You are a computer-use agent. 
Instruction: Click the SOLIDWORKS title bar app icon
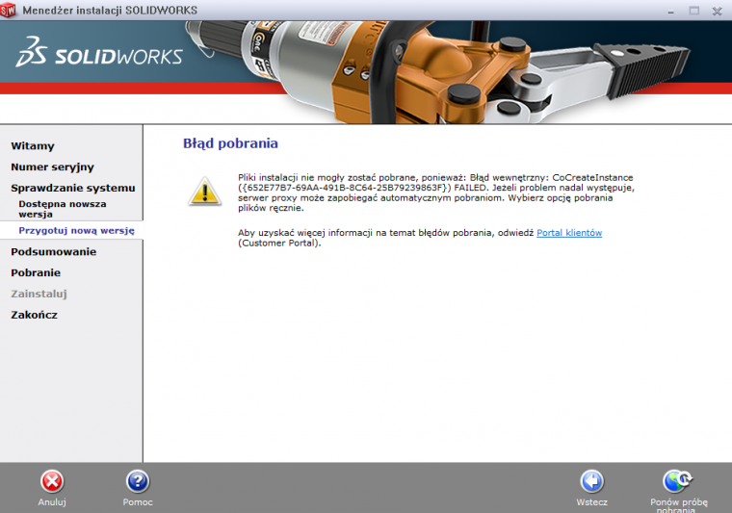coord(8,11)
